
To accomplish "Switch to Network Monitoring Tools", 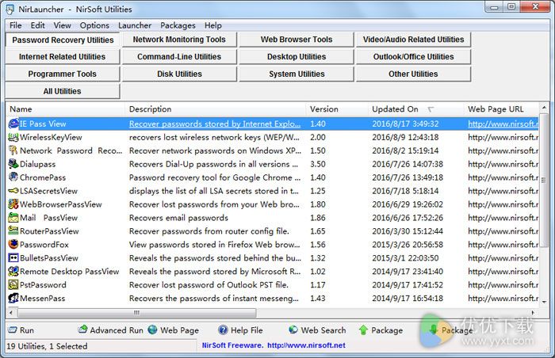I will coord(179,40).
